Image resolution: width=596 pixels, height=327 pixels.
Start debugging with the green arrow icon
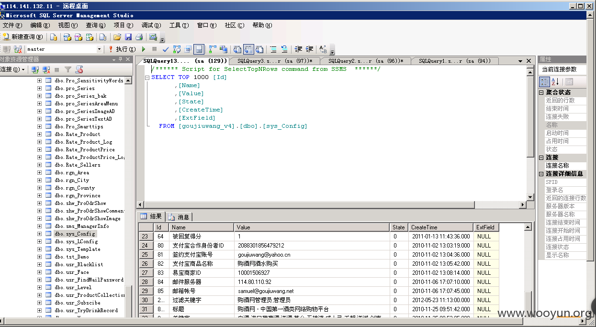144,49
